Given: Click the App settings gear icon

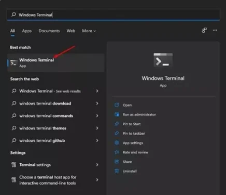Looking at the screenshot, I should [x=117, y=142].
